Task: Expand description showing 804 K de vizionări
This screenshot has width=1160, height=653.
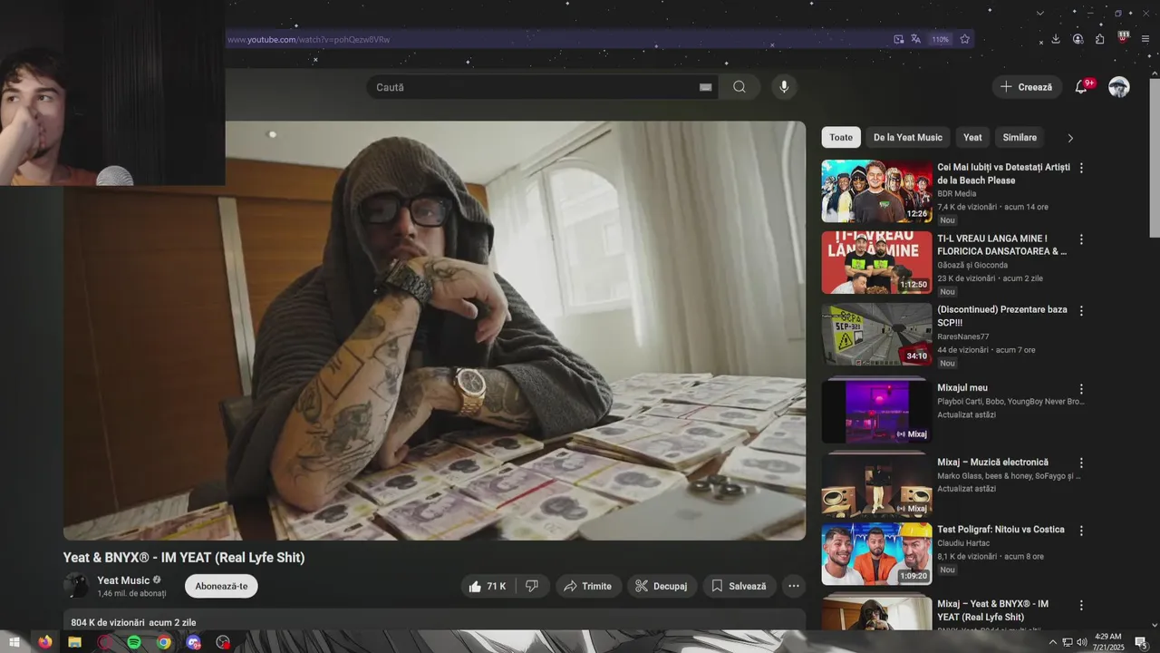Action: pos(434,621)
